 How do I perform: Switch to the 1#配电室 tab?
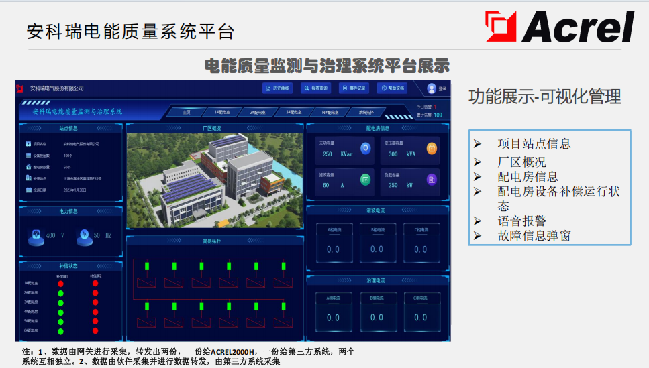pyautogui.click(x=222, y=112)
